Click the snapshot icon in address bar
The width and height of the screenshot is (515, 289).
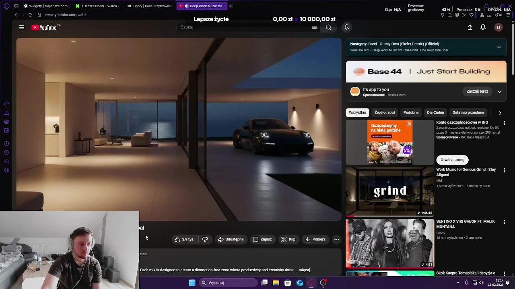tap(449, 15)
